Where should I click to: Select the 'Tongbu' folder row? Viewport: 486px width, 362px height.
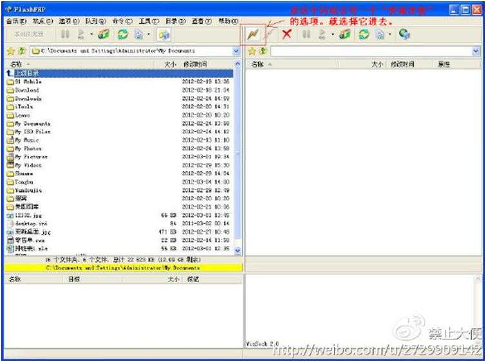pos(120,182)
